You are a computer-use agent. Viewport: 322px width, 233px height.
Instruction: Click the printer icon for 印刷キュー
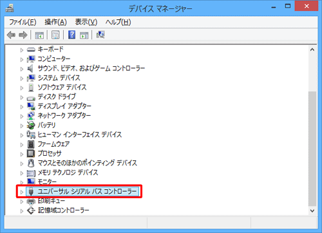(31, 201)
